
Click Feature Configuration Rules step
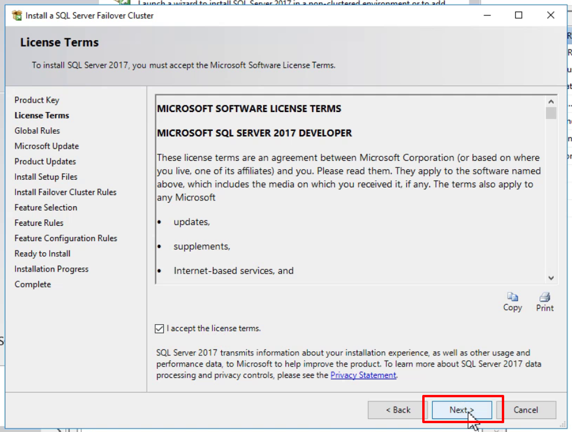66,238
